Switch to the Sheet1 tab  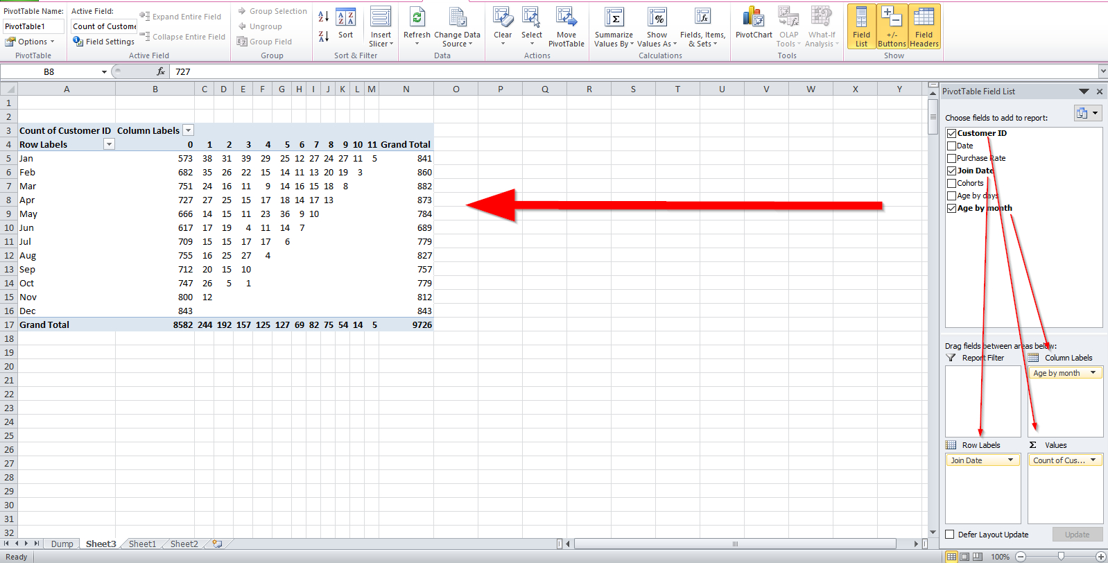tap(142, 544)
